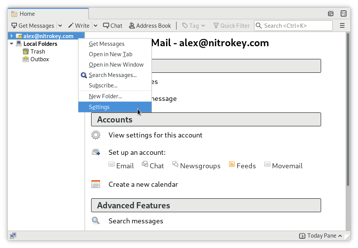Open the Calendar tab icon

point(330,13)
